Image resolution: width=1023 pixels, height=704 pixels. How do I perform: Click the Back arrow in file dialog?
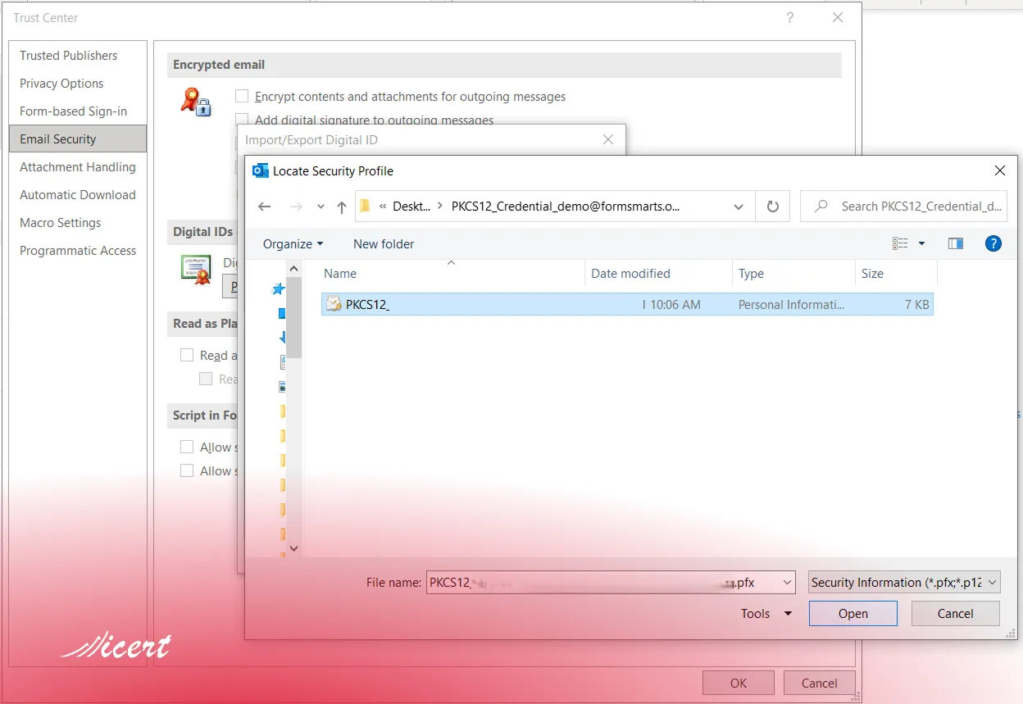point(264,207)
